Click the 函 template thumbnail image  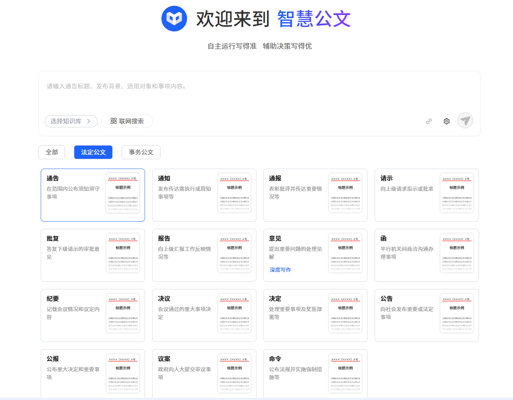pyautogui.click(x=457, y=253)
